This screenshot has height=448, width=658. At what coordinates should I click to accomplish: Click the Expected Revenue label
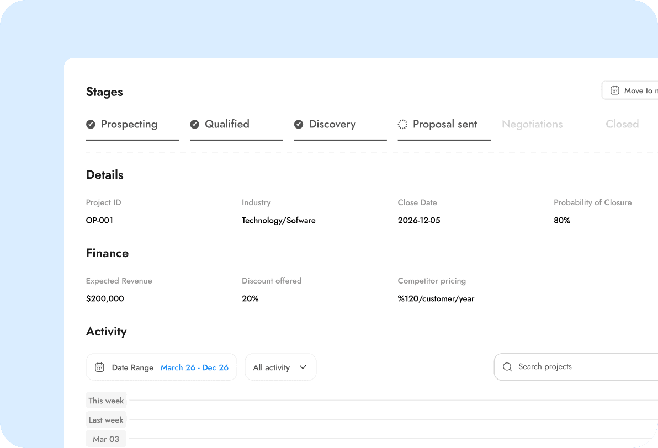(x=119, y=281)
